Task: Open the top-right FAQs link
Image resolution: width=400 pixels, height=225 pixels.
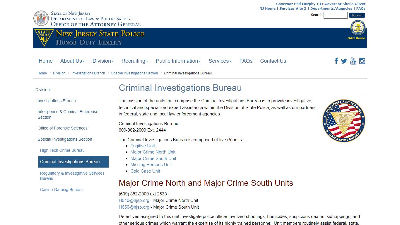Action: [361, 8]
